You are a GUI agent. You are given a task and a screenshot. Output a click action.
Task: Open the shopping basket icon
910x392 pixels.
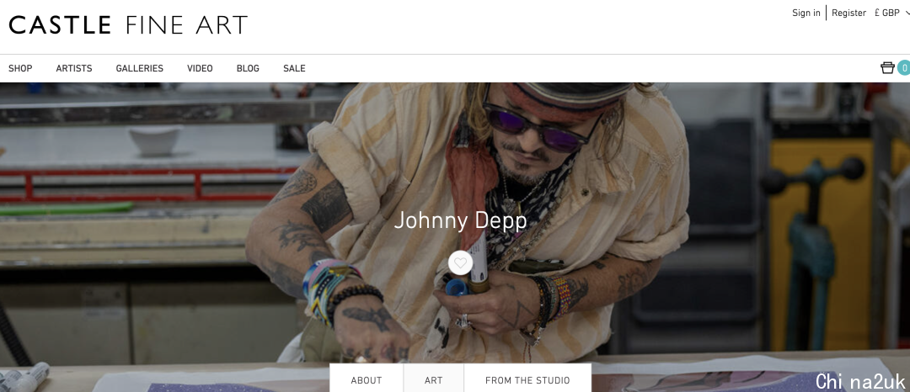pyautogui.click(x=886, y=68)
